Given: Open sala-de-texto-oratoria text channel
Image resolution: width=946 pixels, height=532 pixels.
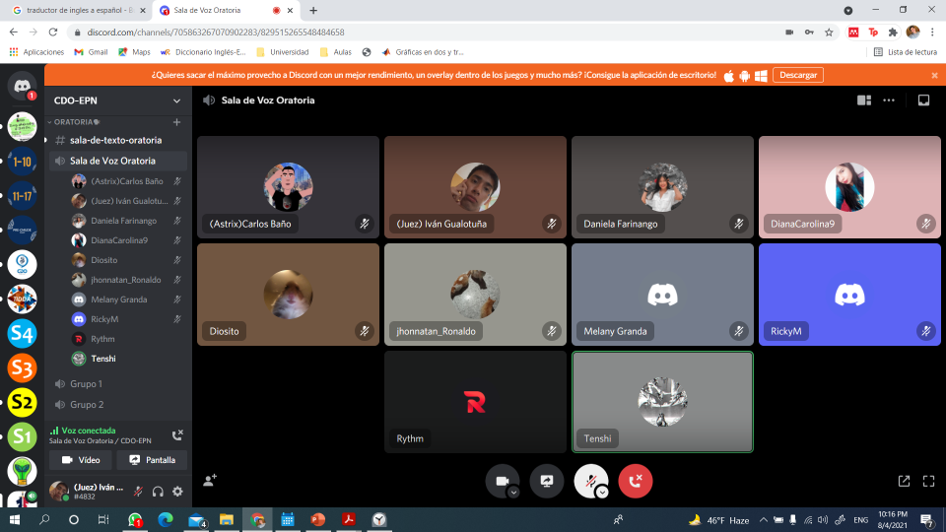Looking at the screenshot, I should (x=116, y=140).
